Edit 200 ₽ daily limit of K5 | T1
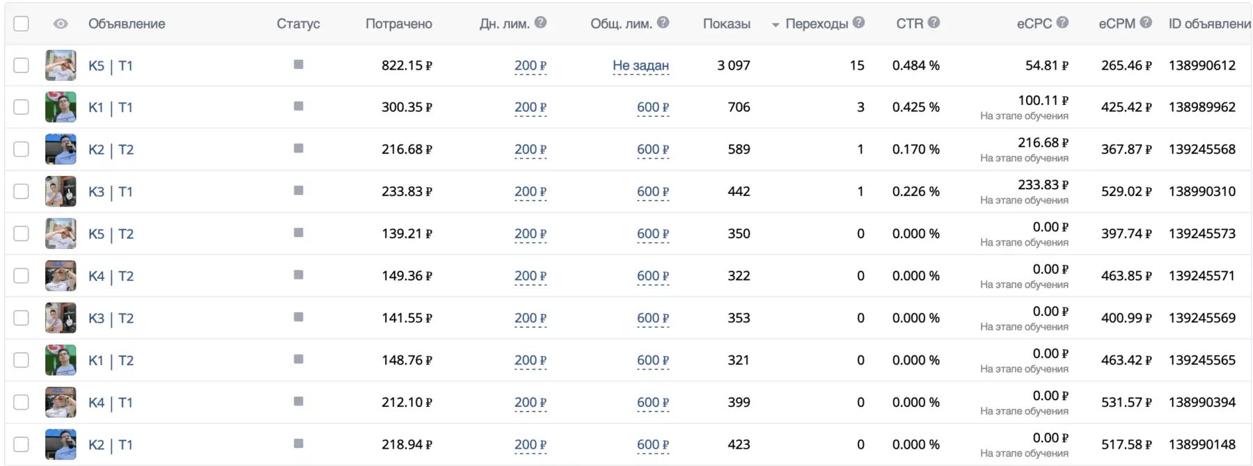The width and height of the screenshot is (1253, 466). click(x=530, y=66)
